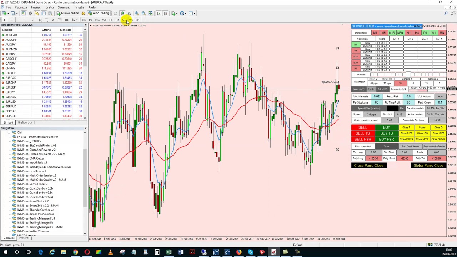This screenshot has height=257, width=457.
Task: Toggle the AutoTrading button
Action: pyautogui.click(x=99, y=13)
